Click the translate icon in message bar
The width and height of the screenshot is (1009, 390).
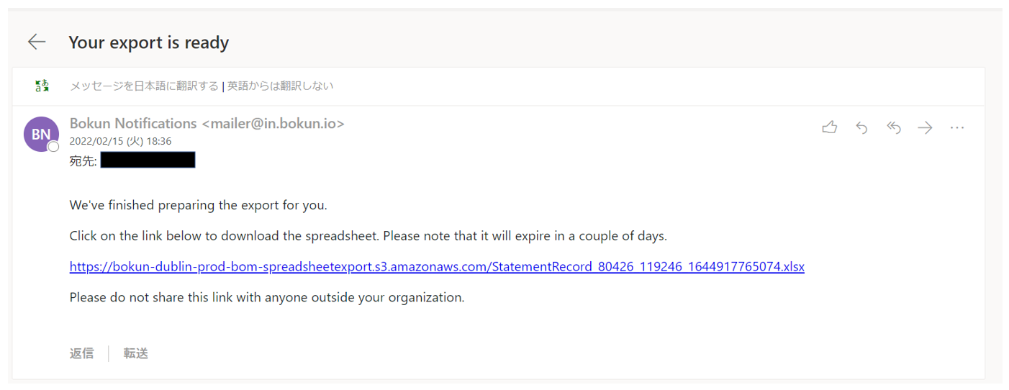tap(42, 86)
